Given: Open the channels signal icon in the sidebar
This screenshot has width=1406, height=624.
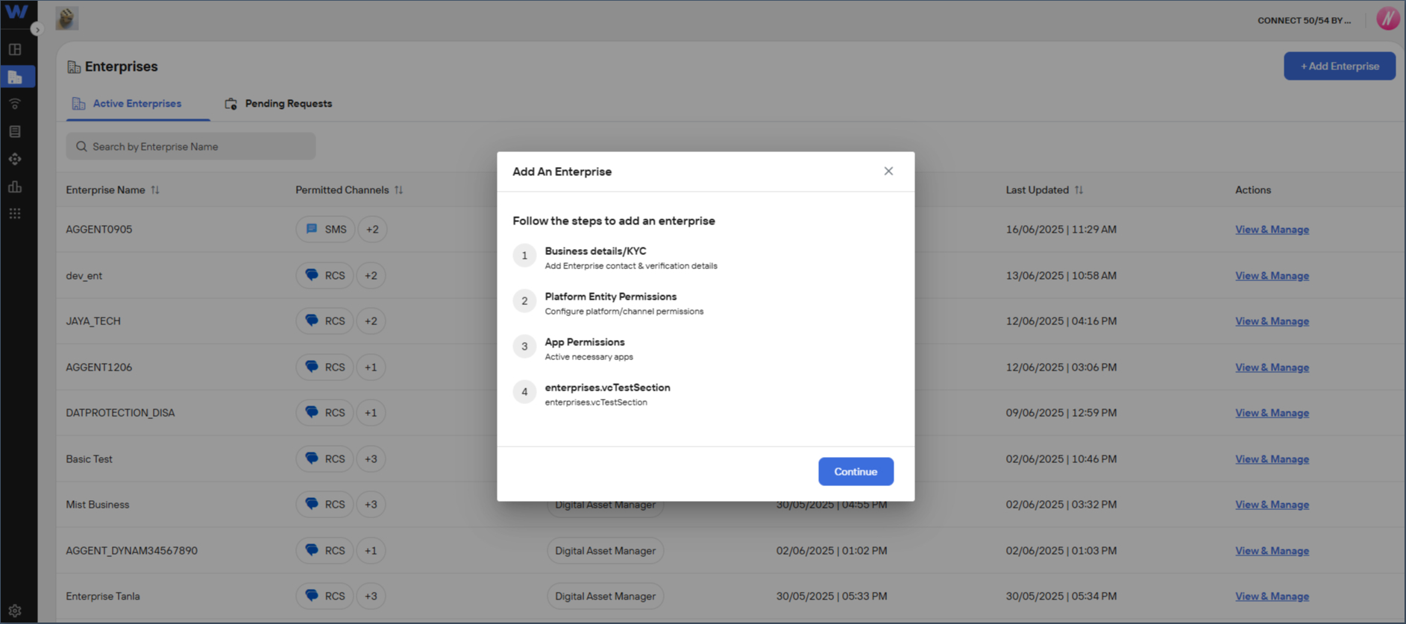Looking at the screenshot, I should coord(15,104).
